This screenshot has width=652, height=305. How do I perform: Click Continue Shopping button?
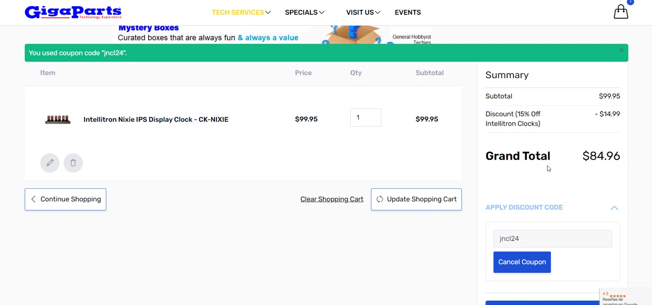(x=66, y=199)
